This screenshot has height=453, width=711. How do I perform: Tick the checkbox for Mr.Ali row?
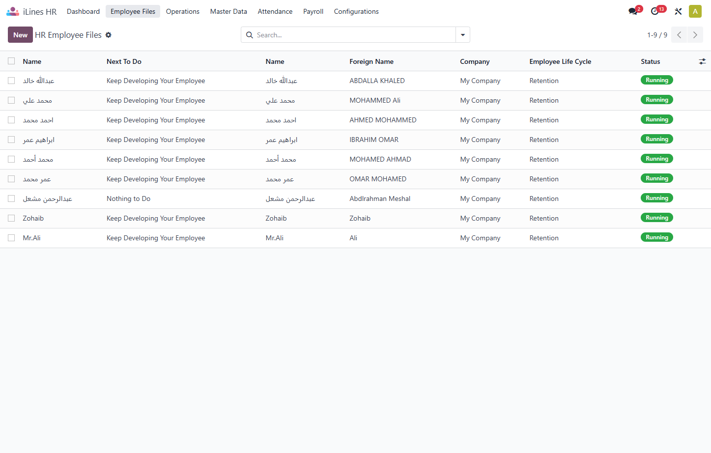pos(11,238)
